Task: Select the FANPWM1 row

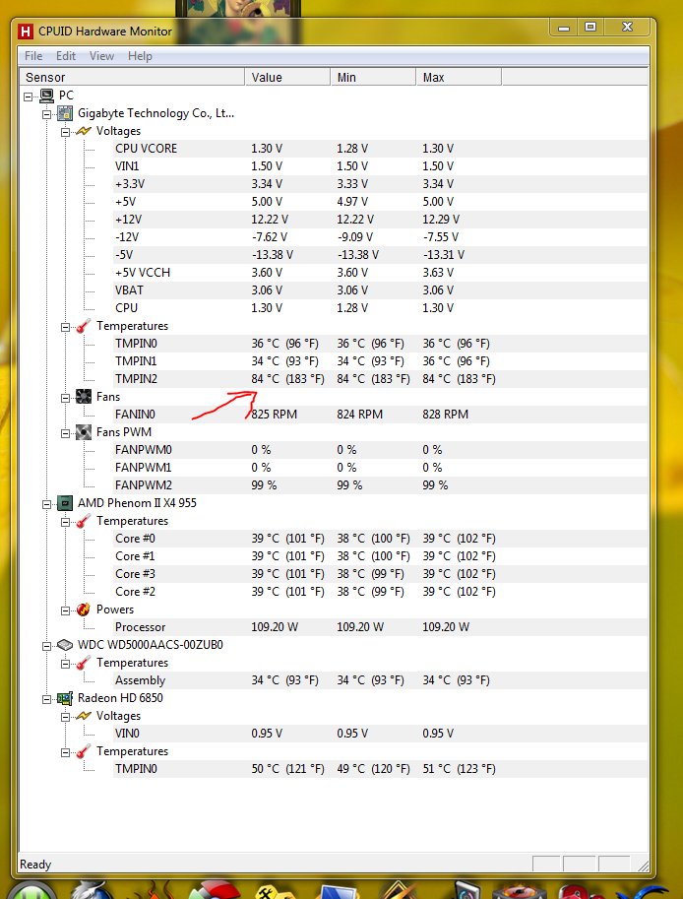Action: pos(381,468)
